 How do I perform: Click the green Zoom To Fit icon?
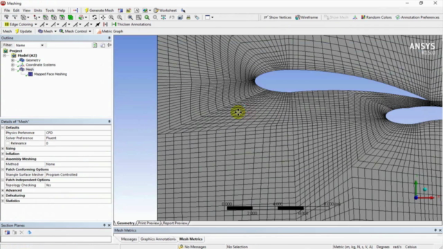147,17
